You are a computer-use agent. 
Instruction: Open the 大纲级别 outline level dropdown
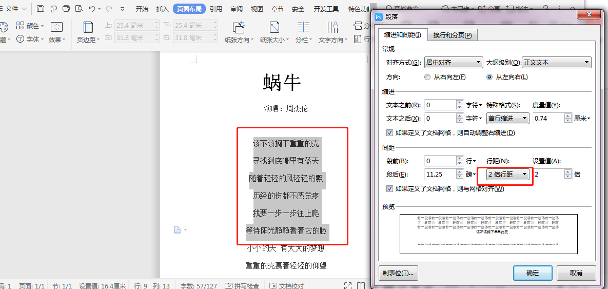556,62
